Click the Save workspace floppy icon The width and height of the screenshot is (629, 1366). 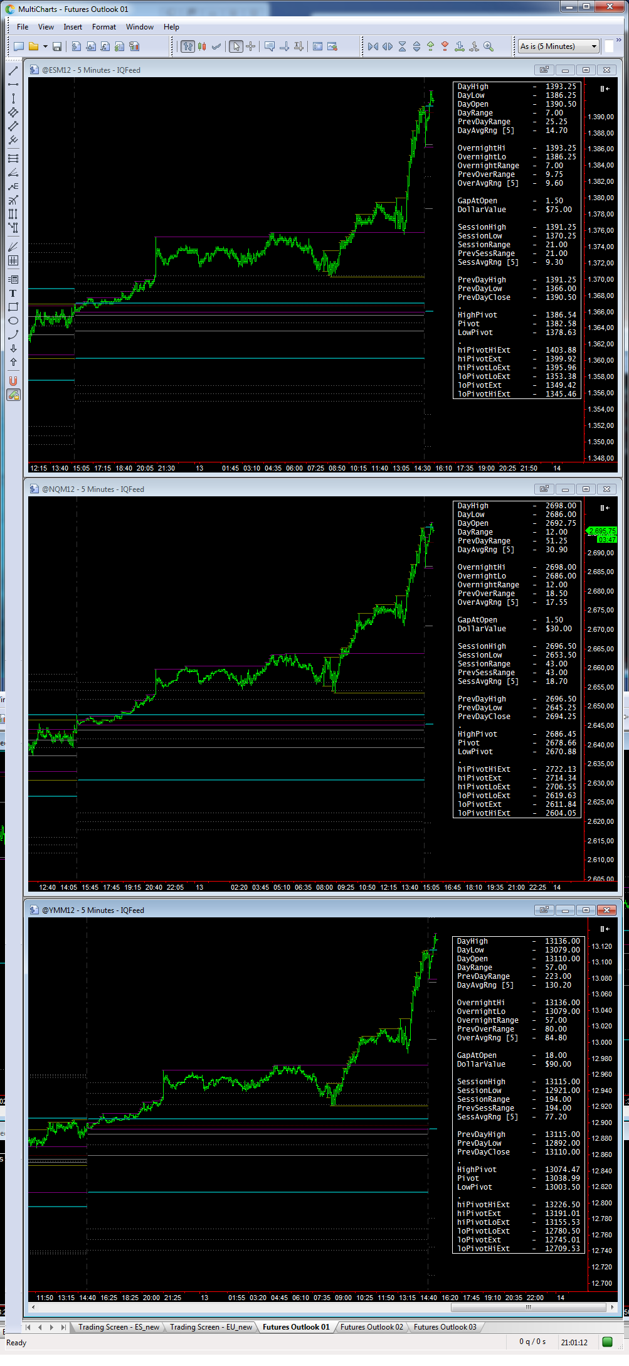57,46
